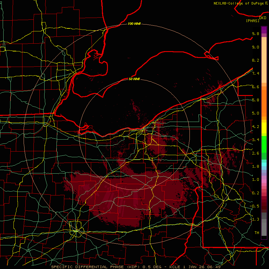The image size is (269, 269).
Task: Click the 100 NMI range ring label
Action: pyautogui.click(x=134, y=24)
